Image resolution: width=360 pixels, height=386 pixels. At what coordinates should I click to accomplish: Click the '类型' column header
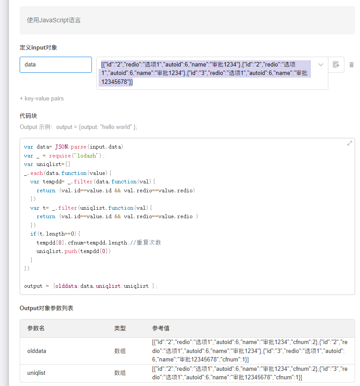tap(120, 328)
